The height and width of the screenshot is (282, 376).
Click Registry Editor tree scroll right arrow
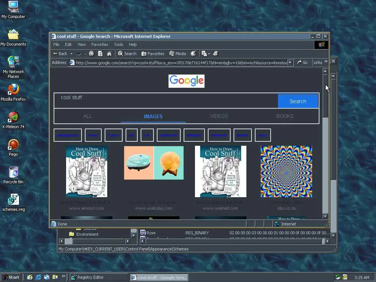click(x=127, y=241)
